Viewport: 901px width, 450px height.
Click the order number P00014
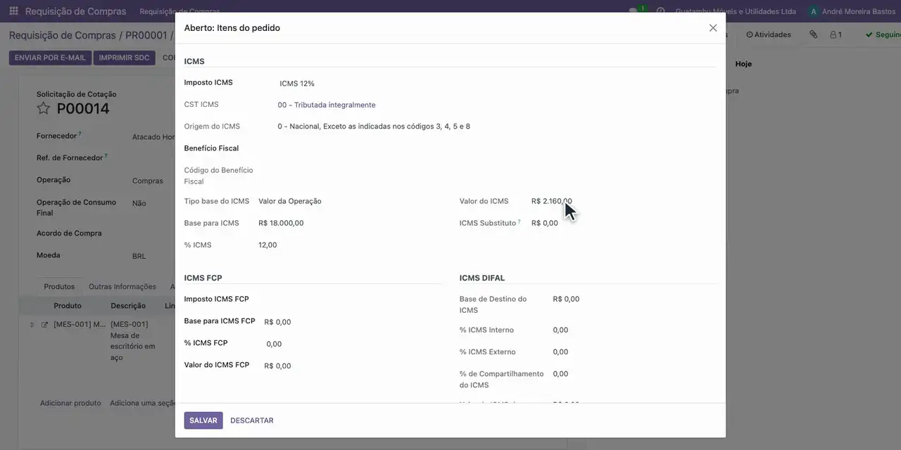click(83, 108)
